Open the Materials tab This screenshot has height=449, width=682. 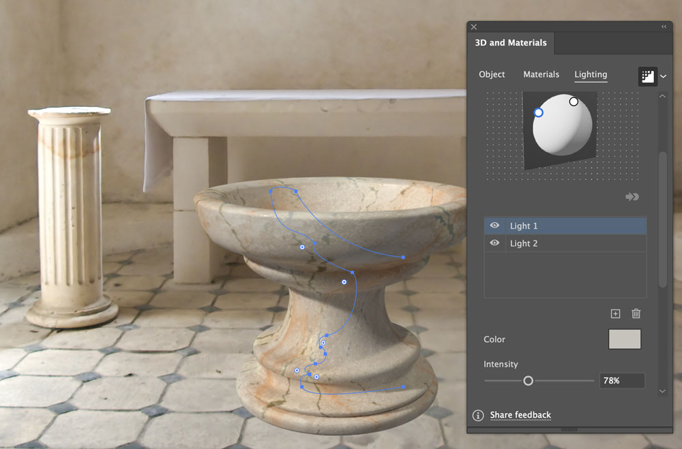[541, 74]
